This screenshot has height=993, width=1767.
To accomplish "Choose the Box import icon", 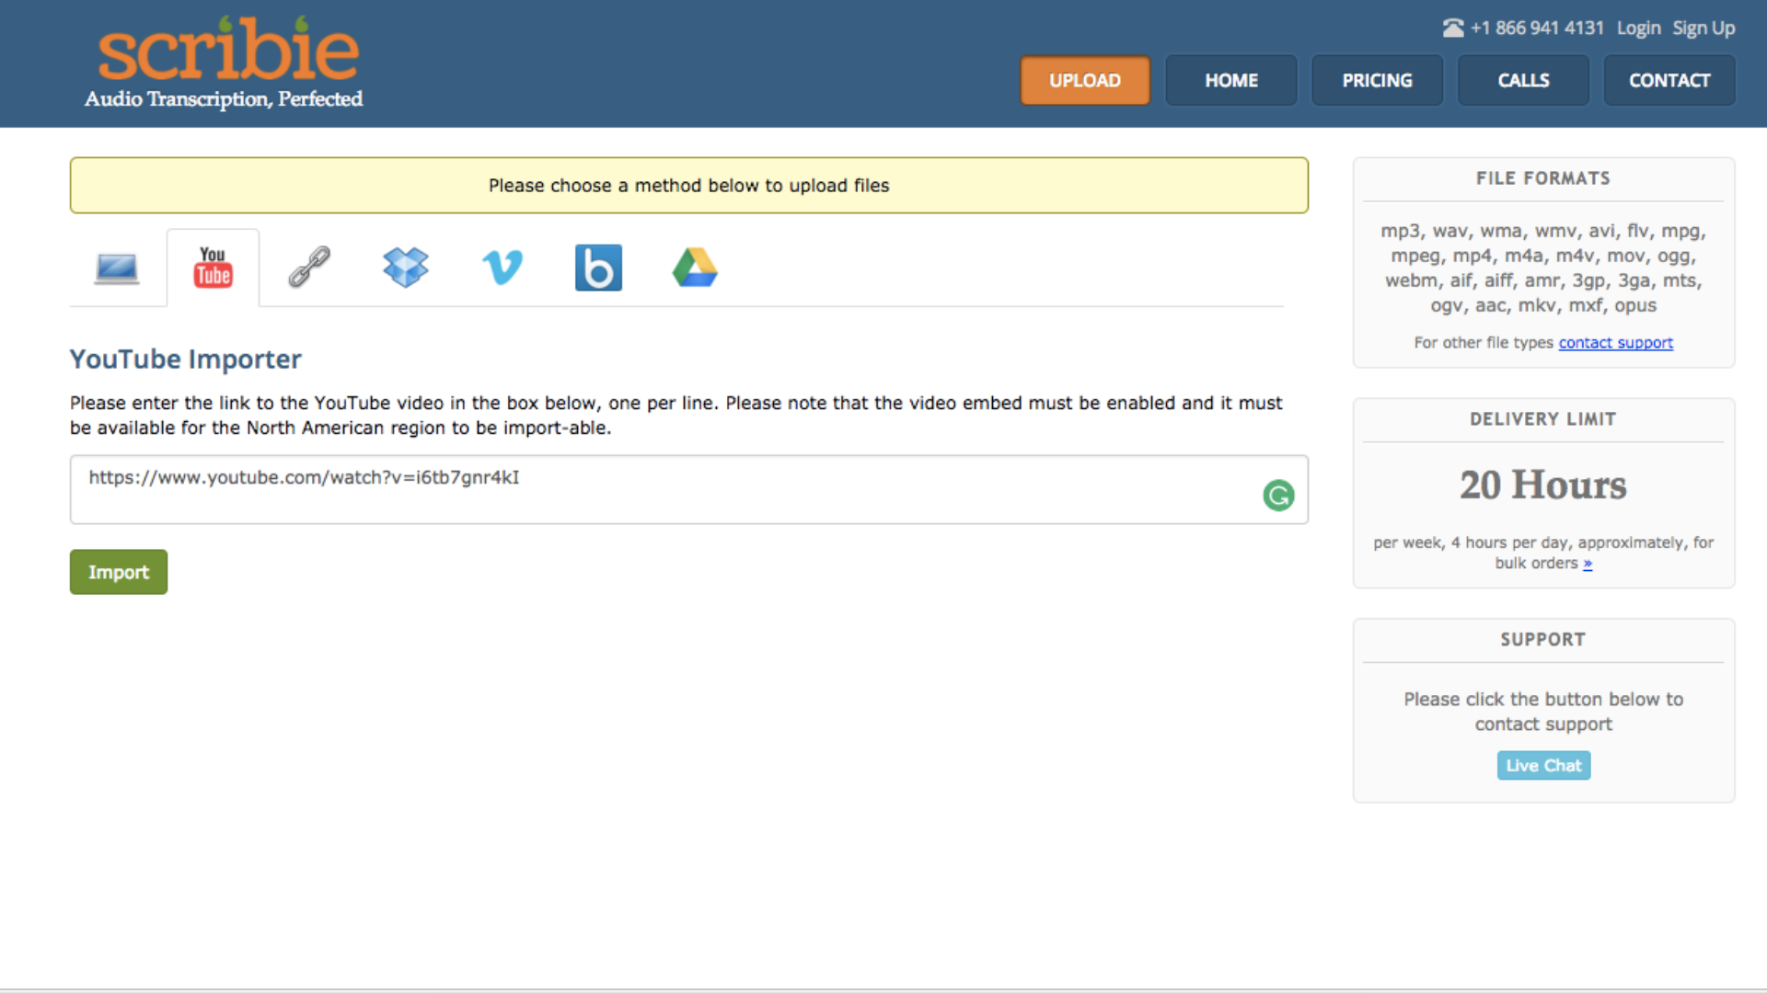I will (598, 268).
